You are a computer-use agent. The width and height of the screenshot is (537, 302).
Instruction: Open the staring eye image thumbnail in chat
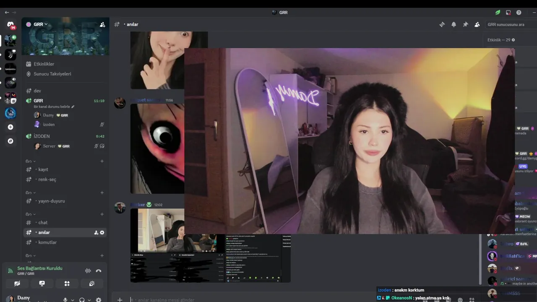pos(157,148)
